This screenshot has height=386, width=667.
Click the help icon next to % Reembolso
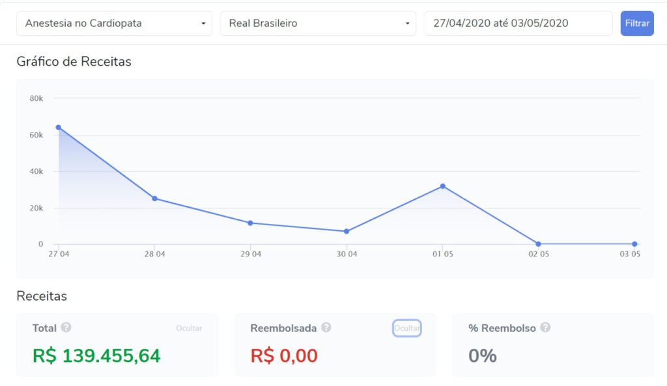click(545, 328)
